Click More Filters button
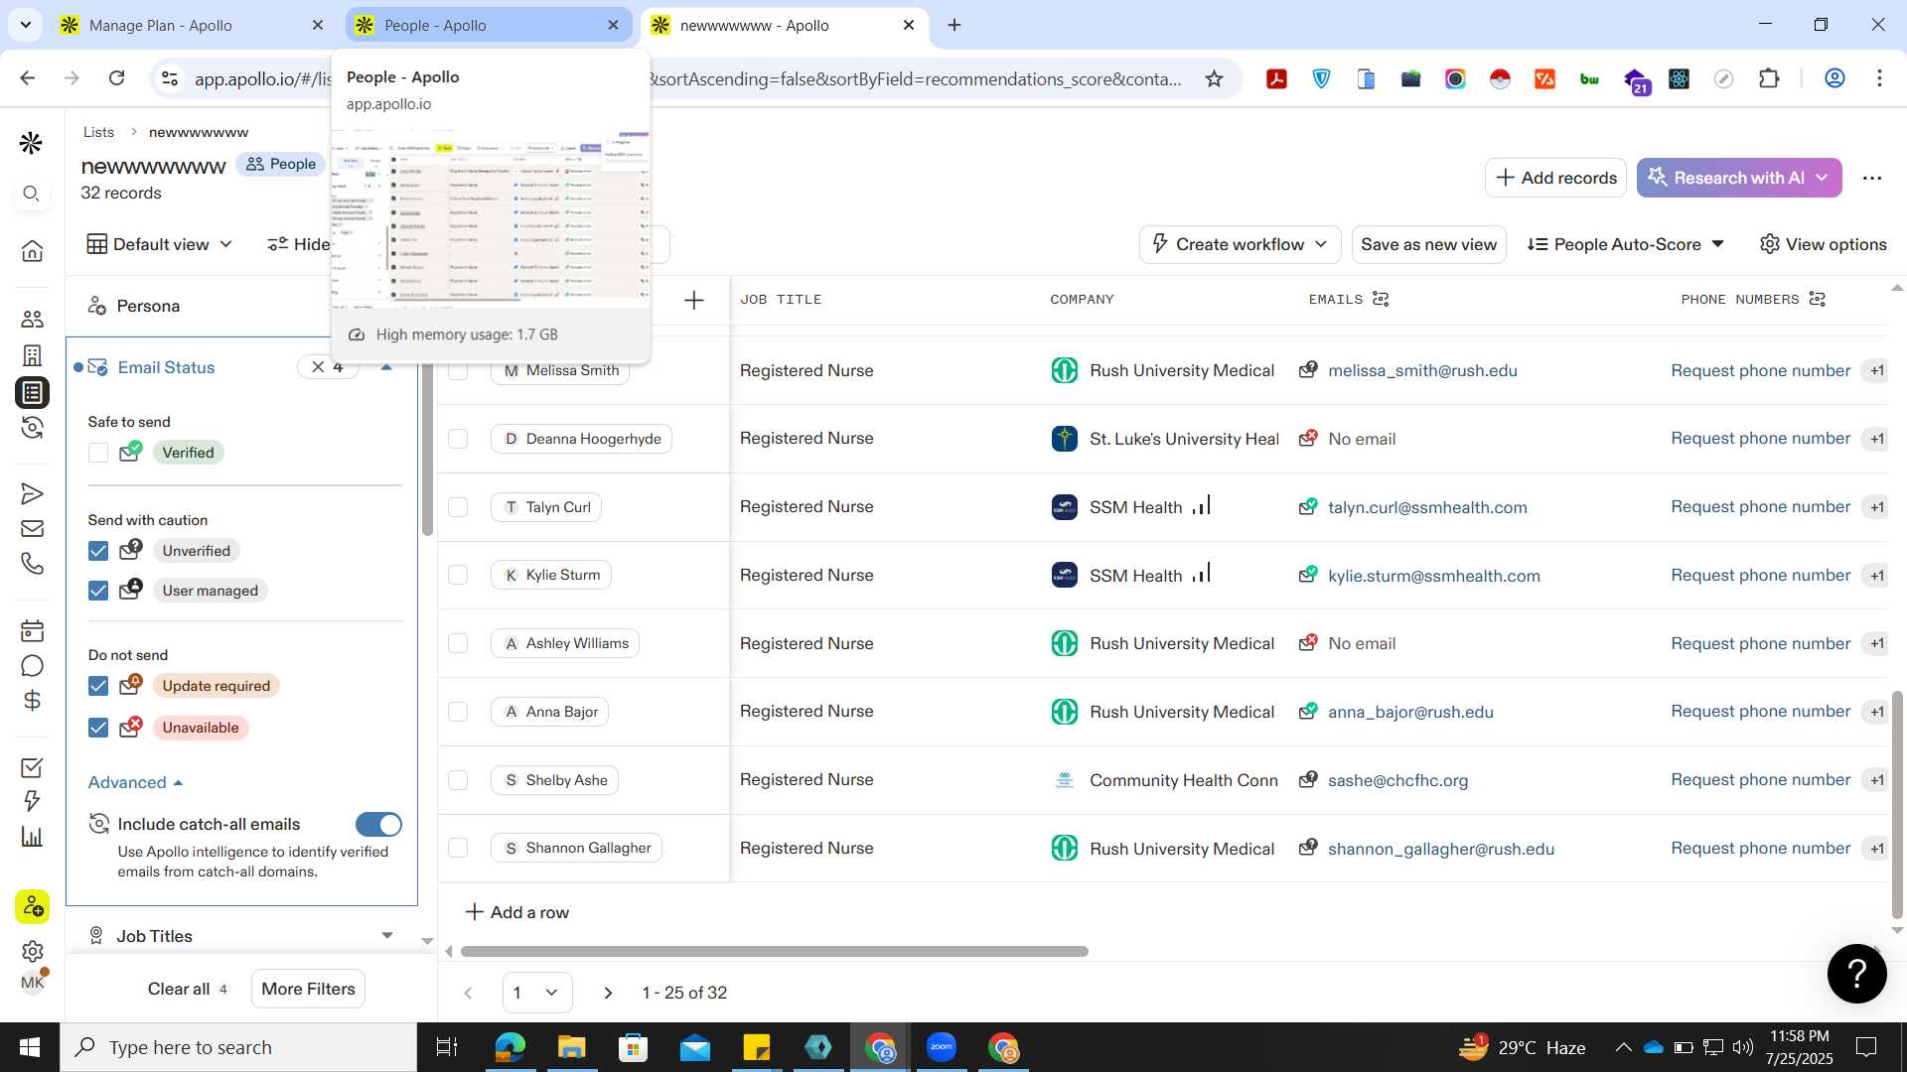 tap(308, 989)
